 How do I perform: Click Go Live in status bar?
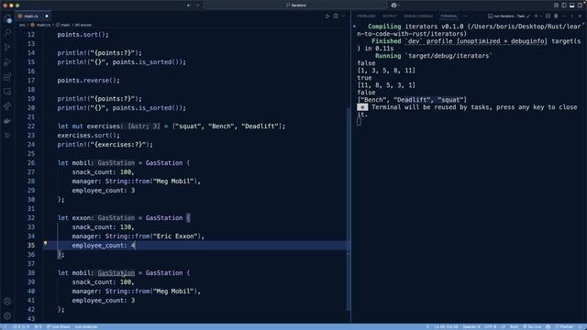[532, 326]
